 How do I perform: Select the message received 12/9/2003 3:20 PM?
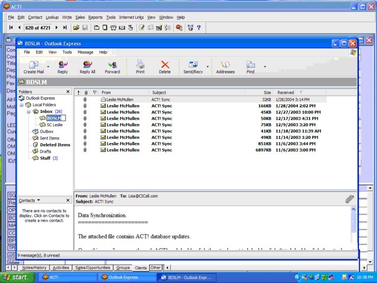(x=200, y=125)
